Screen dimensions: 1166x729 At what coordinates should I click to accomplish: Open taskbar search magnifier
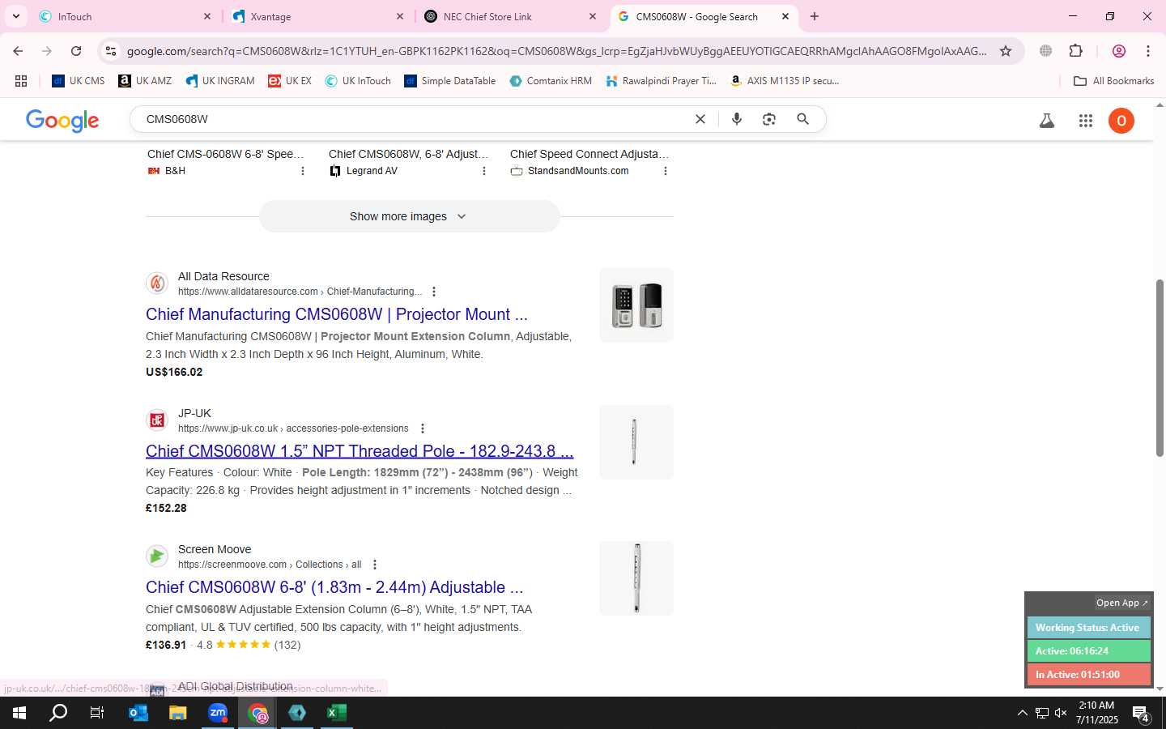(x=58, y=713)
